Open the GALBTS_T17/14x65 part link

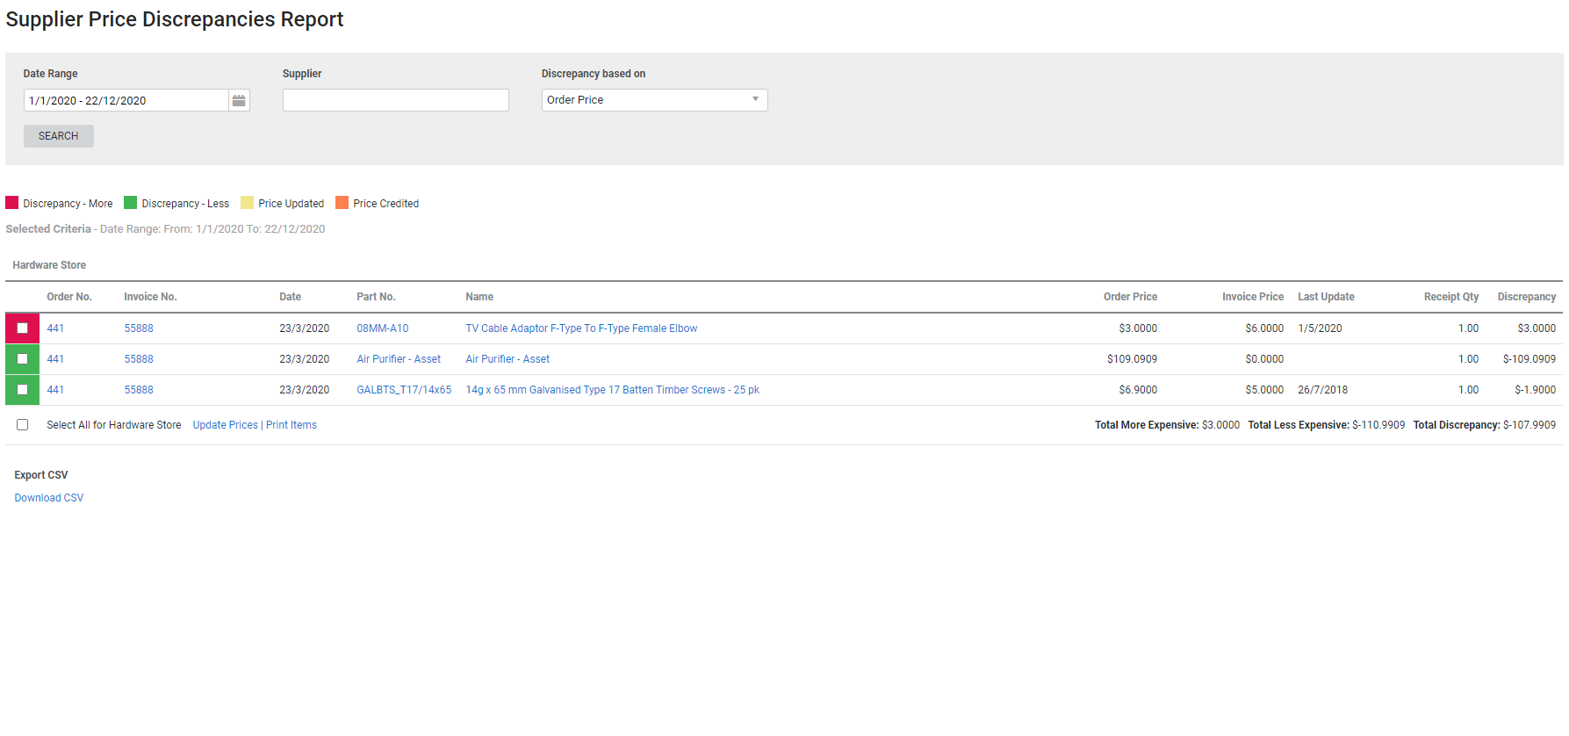[x=404, y=390]
